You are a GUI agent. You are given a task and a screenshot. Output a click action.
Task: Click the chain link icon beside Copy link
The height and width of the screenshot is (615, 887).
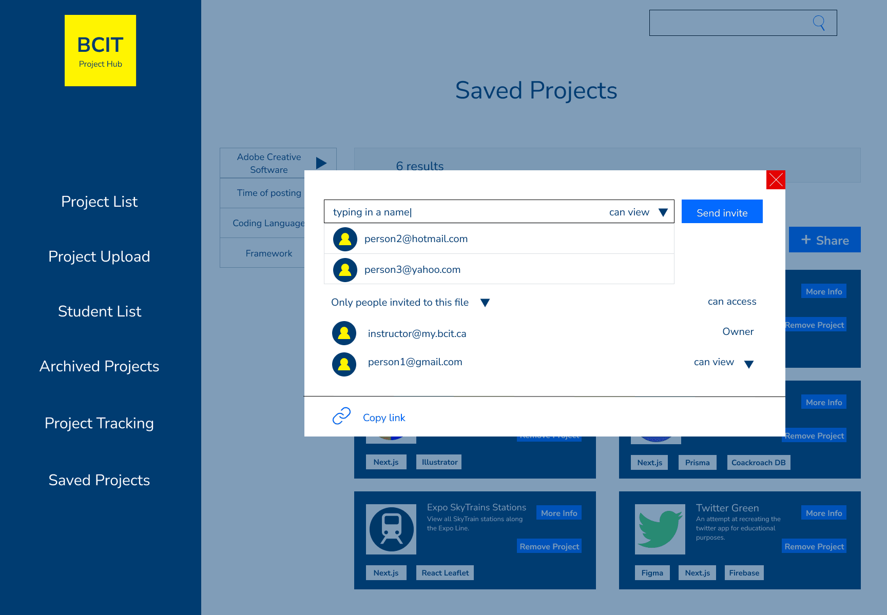[341, 416]
